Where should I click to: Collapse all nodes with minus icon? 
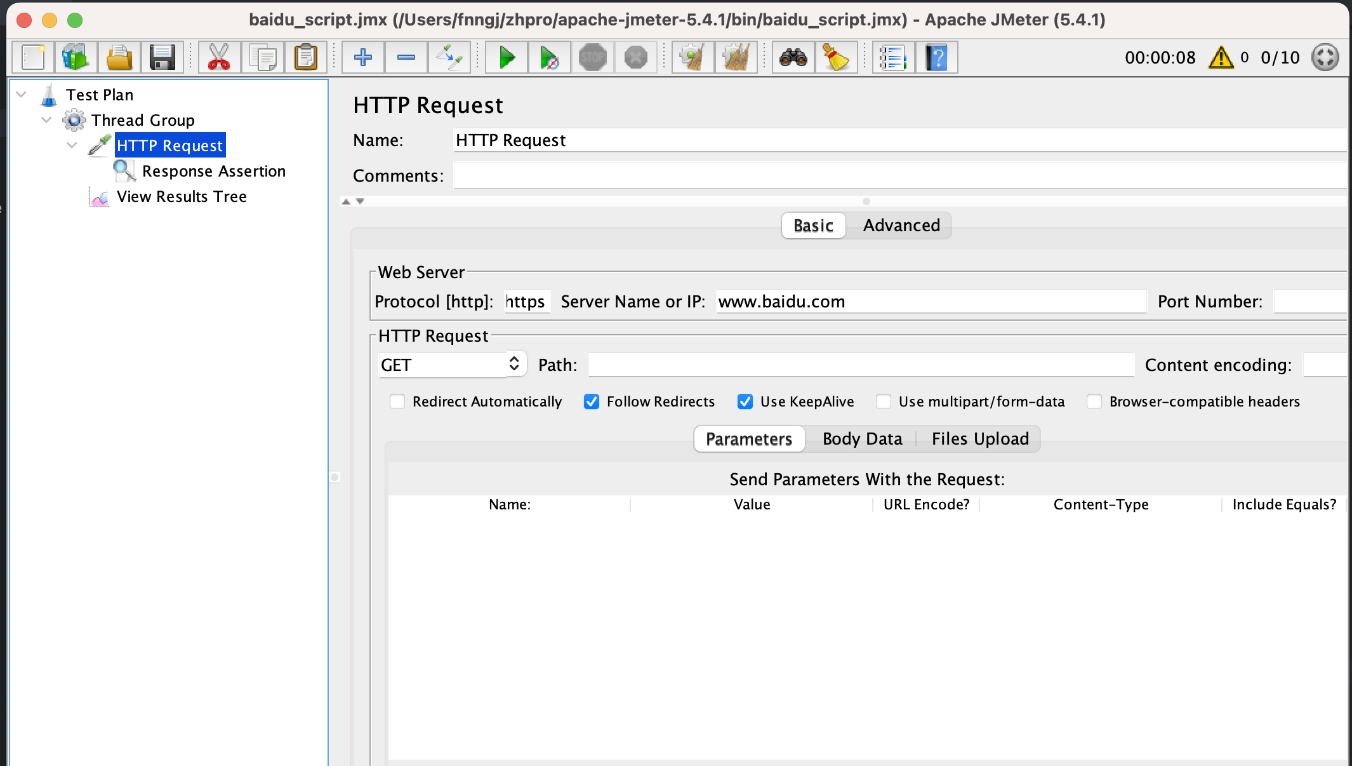click(406, 58)
